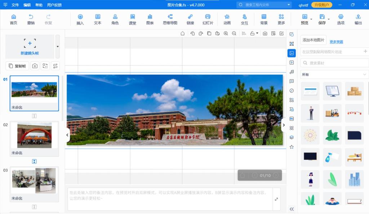Open the music panel in right sidebar

coord(292,72)
